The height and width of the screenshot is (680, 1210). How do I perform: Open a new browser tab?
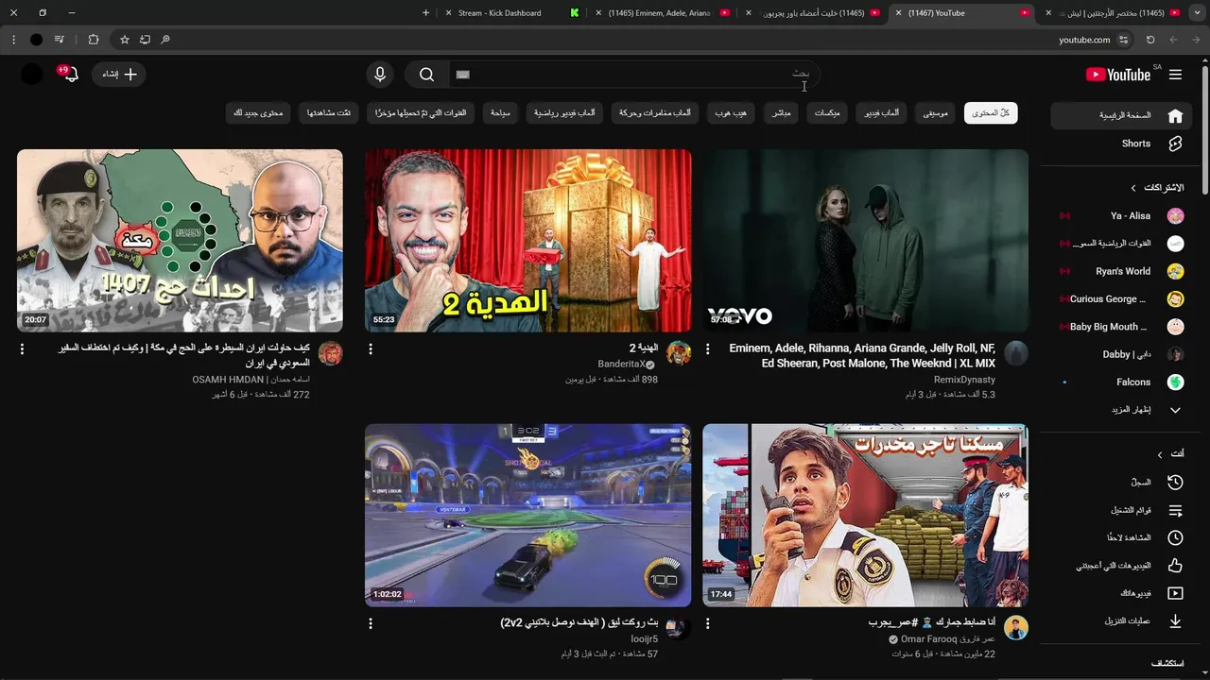[x=425, y=13]
